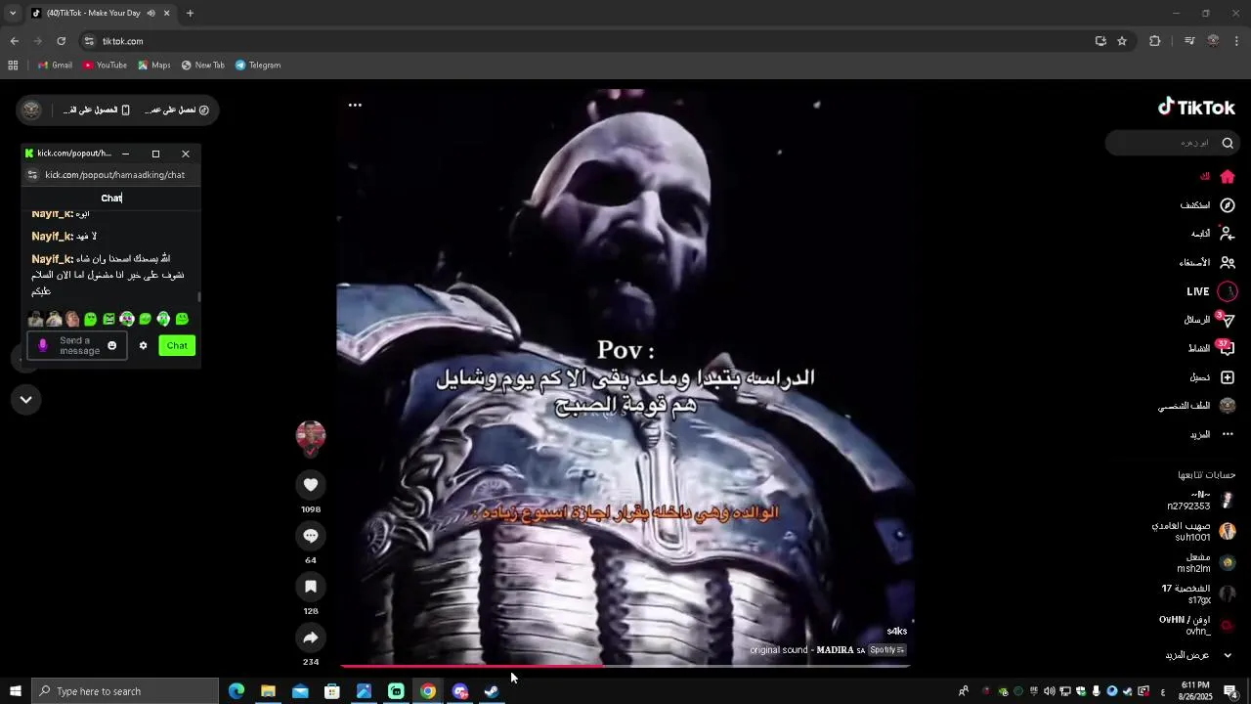Viewport: 1251px width, 704px height.
Task: Reload the TikTok page
Action: [x=61, y=41]
